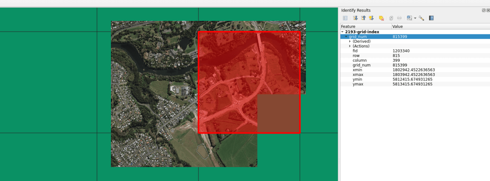
Task: Open the Identify Settings wrench icon
Action: 421,18
